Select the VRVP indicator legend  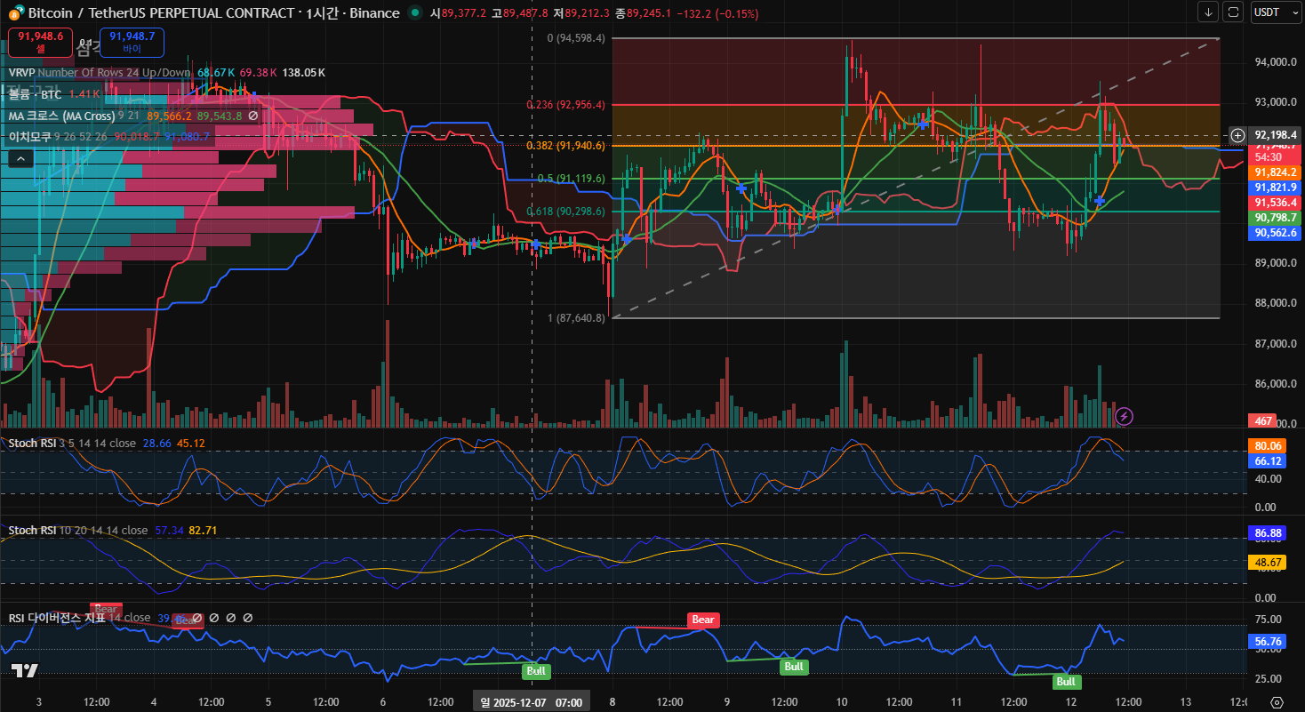[x=22, y=73]
